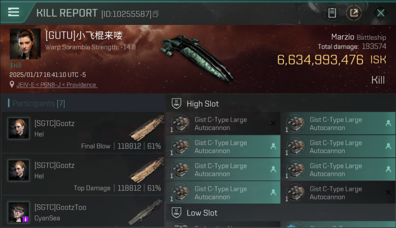Close the kill report window
This screenshot has height=228, width=396.
coord(380,13)
